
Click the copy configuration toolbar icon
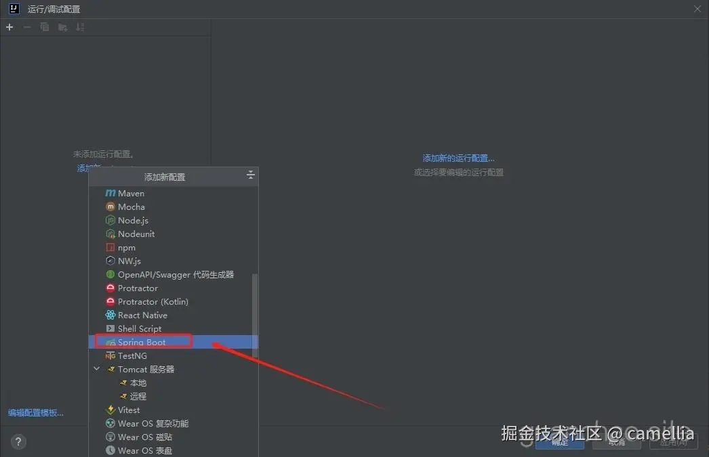(x=45, y=27)
